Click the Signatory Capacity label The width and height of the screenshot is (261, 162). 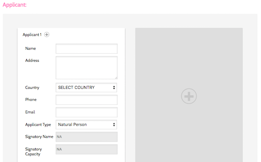[x=33, y=152]
